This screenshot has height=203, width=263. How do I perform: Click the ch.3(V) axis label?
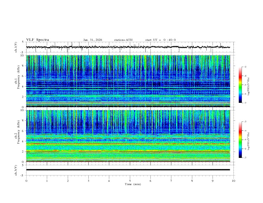[16, 169]
